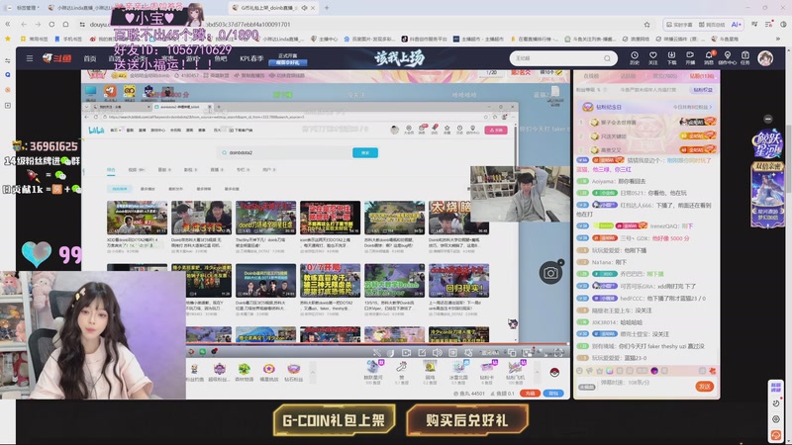Bookmark this page with the star icon
Image resolution: width=792 pixels, height=445 pixels.
pyautogui.click(x=647, y=24)
